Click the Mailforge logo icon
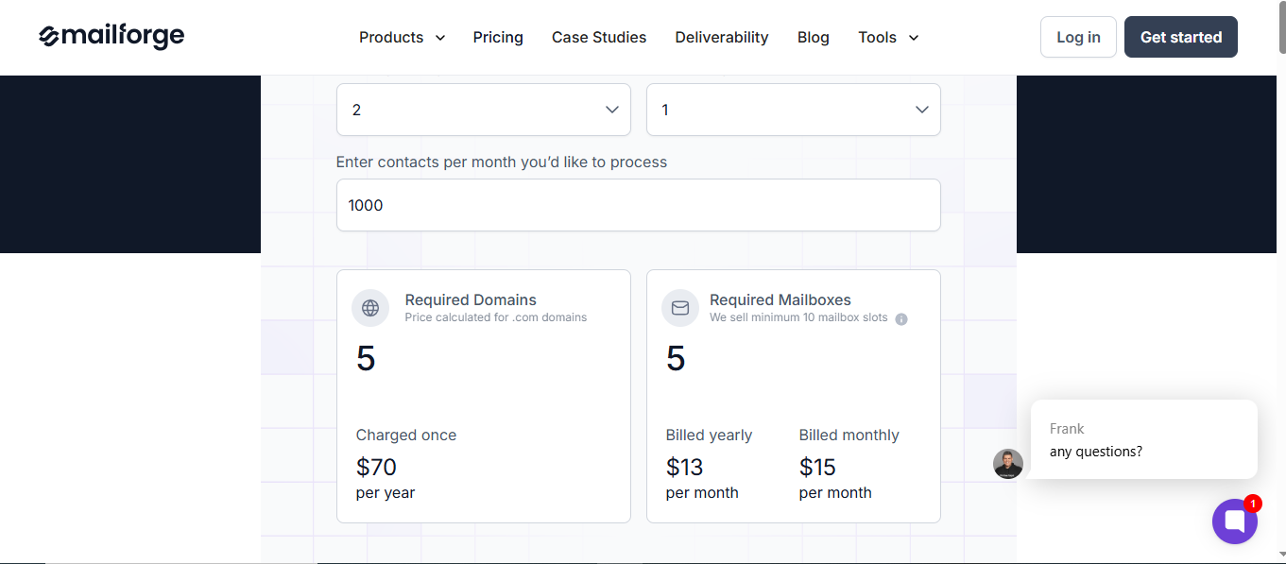1286x564 pixels. click(x=50, y=36)
